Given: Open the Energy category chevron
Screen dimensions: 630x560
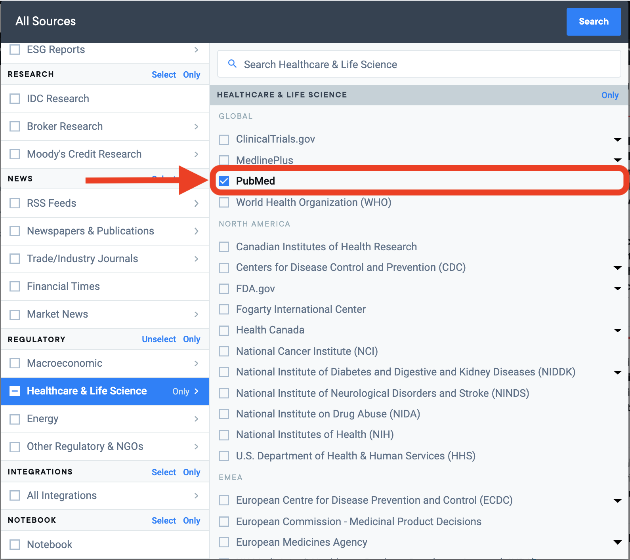Looking at the screenshot, I should (197, 419).
